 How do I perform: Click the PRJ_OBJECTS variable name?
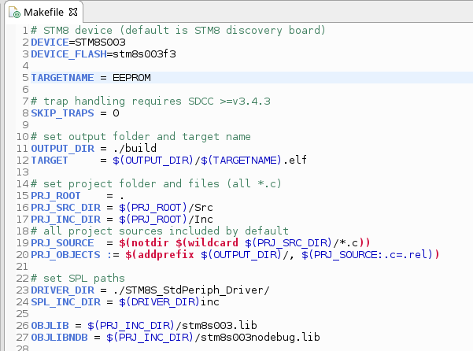click(65, 255)
